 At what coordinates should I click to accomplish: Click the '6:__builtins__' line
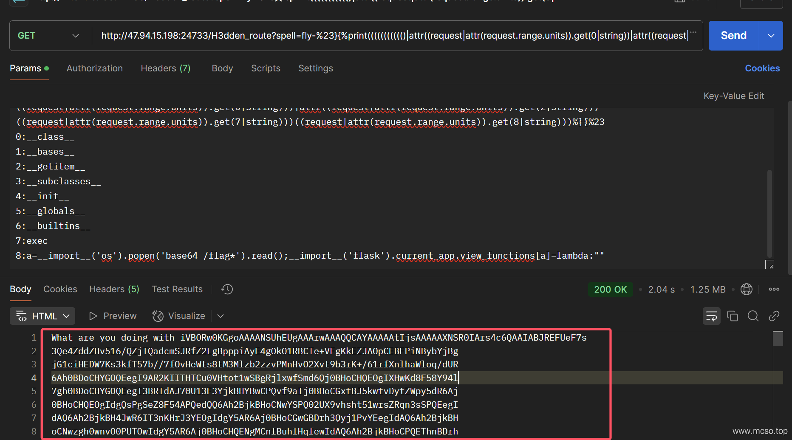[x=53, y=226]
